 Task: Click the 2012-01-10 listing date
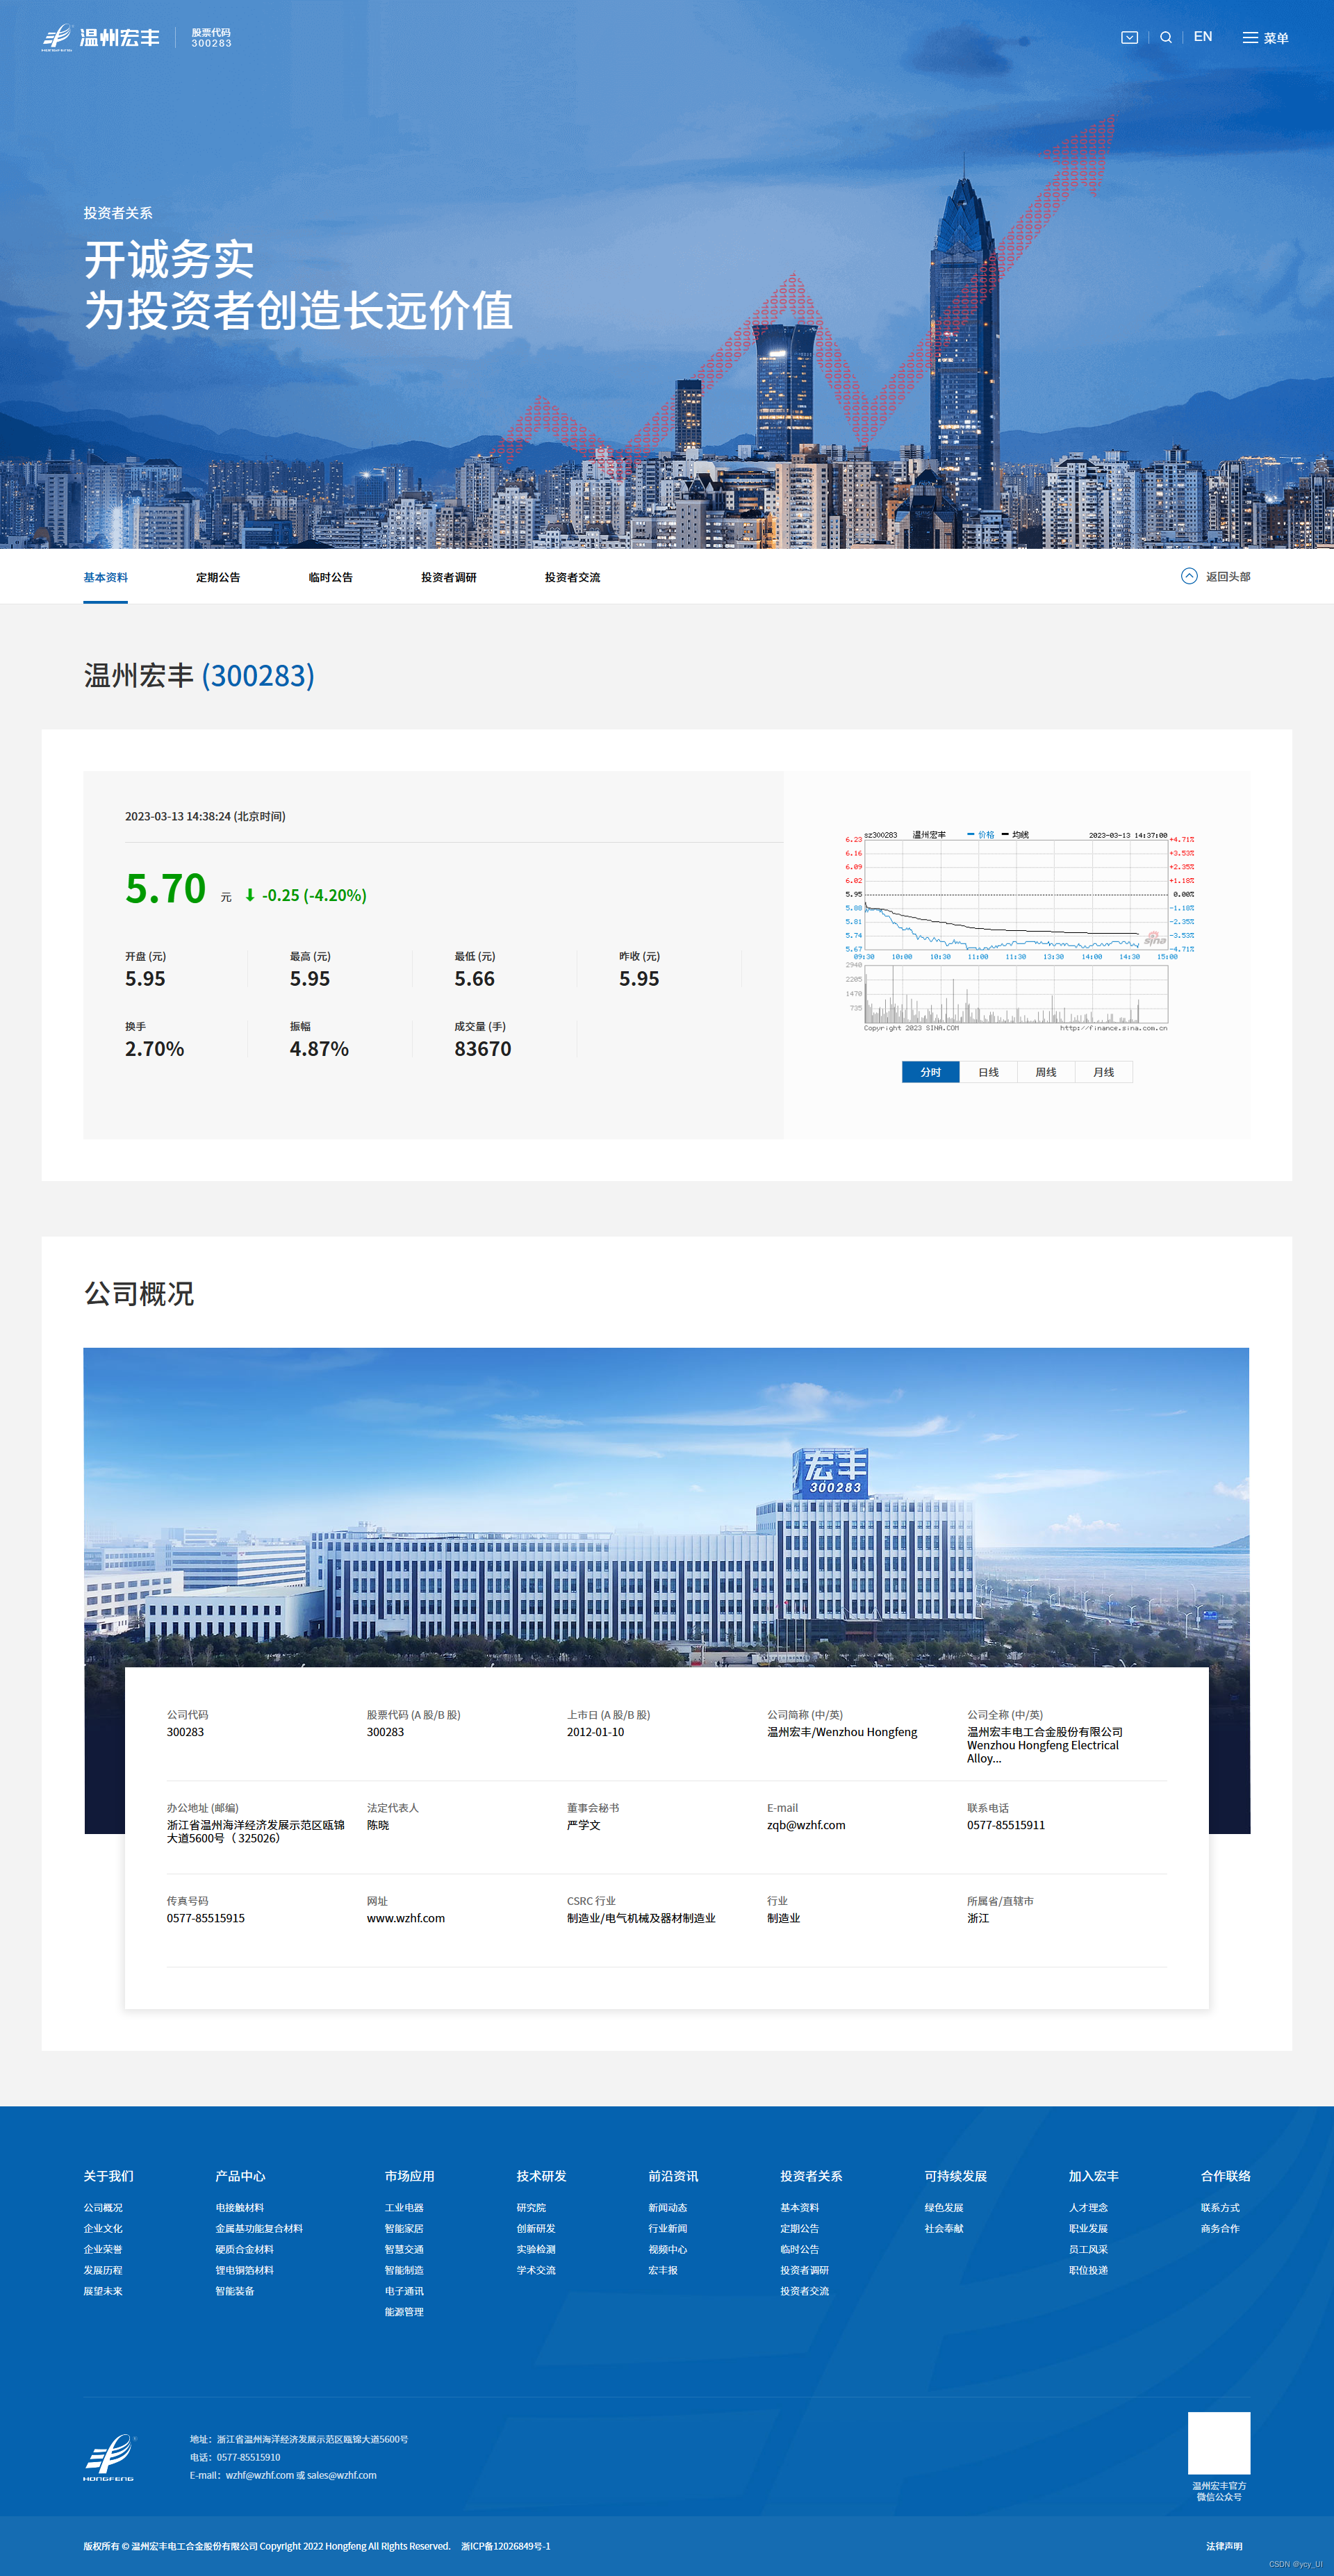[595, 1732]
